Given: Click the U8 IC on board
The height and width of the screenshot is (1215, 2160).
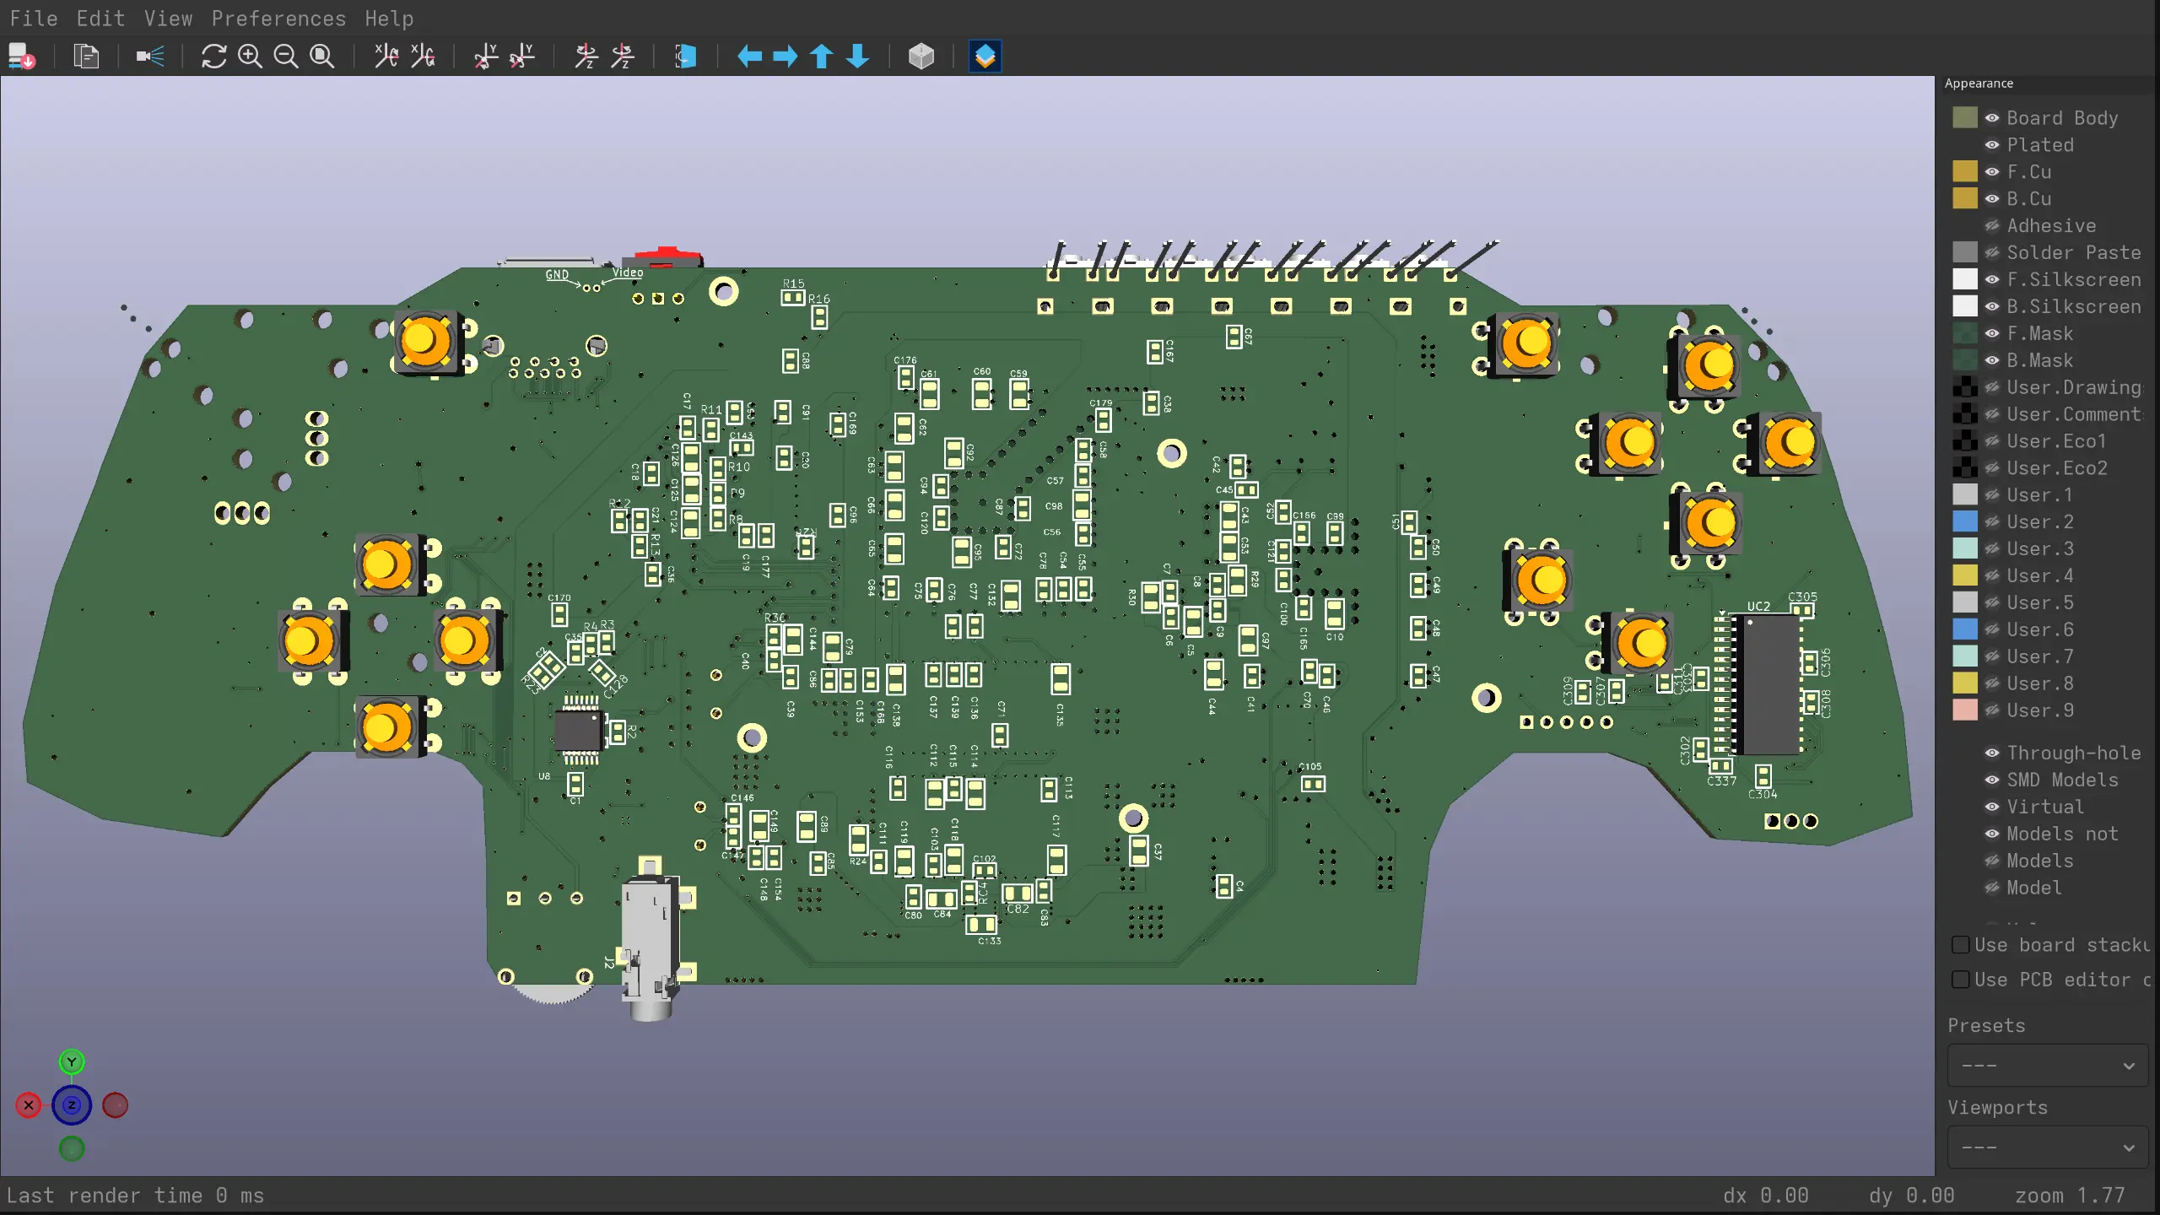Looking at the screenshot, I should (x=579, y=731).
